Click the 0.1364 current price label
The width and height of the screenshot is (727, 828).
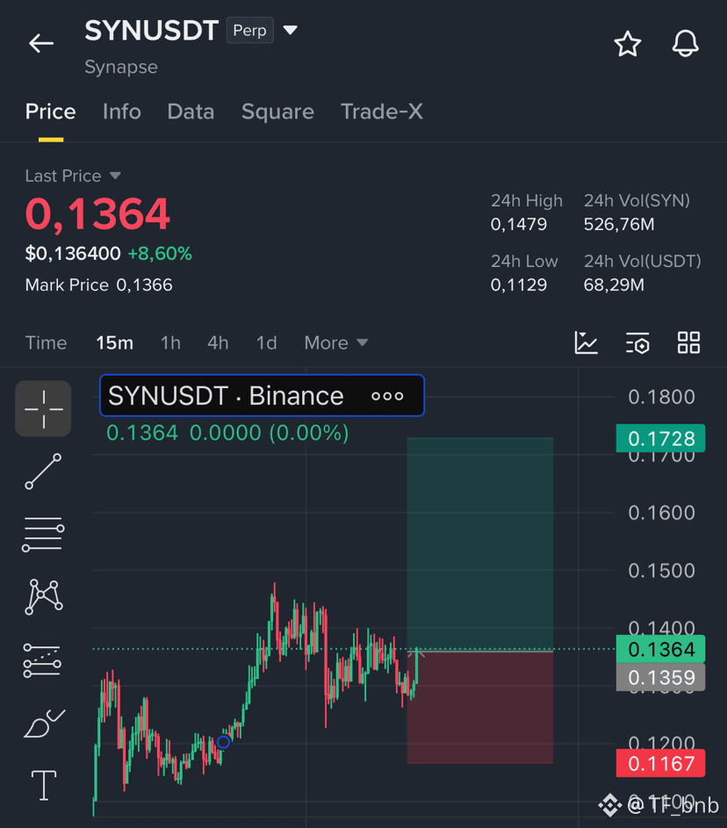660,649
